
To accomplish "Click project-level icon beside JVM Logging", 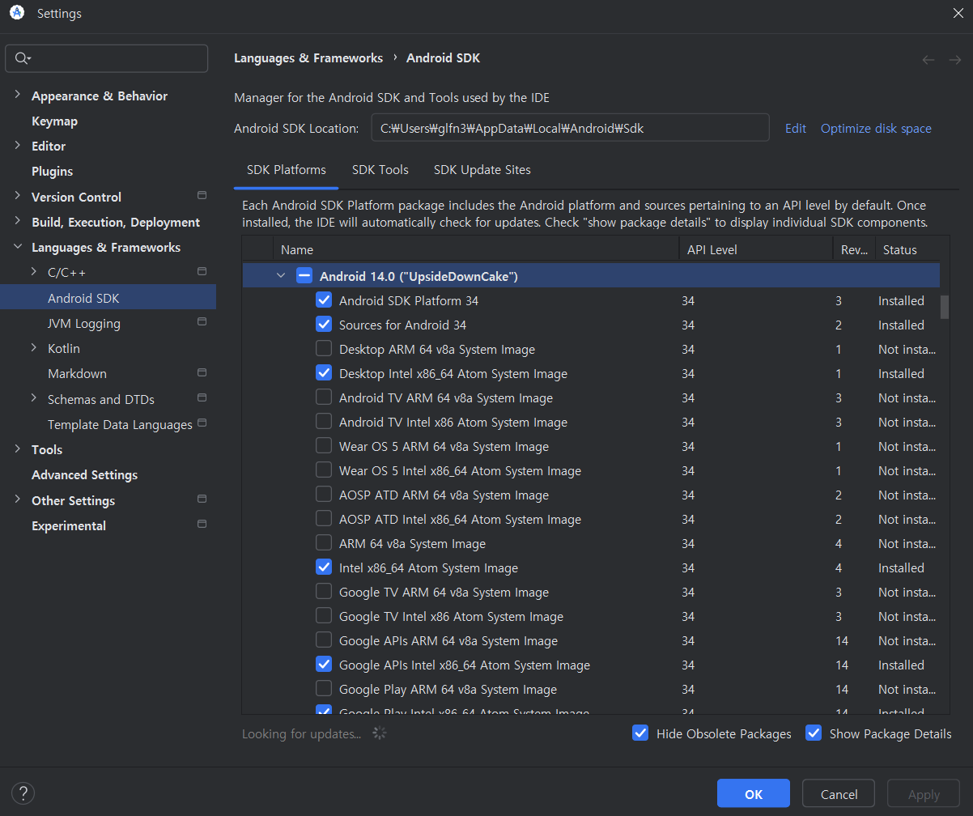I will coord(202,322).
